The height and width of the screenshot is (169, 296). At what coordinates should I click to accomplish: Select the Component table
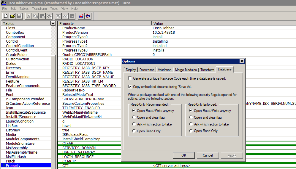point(16,37)
